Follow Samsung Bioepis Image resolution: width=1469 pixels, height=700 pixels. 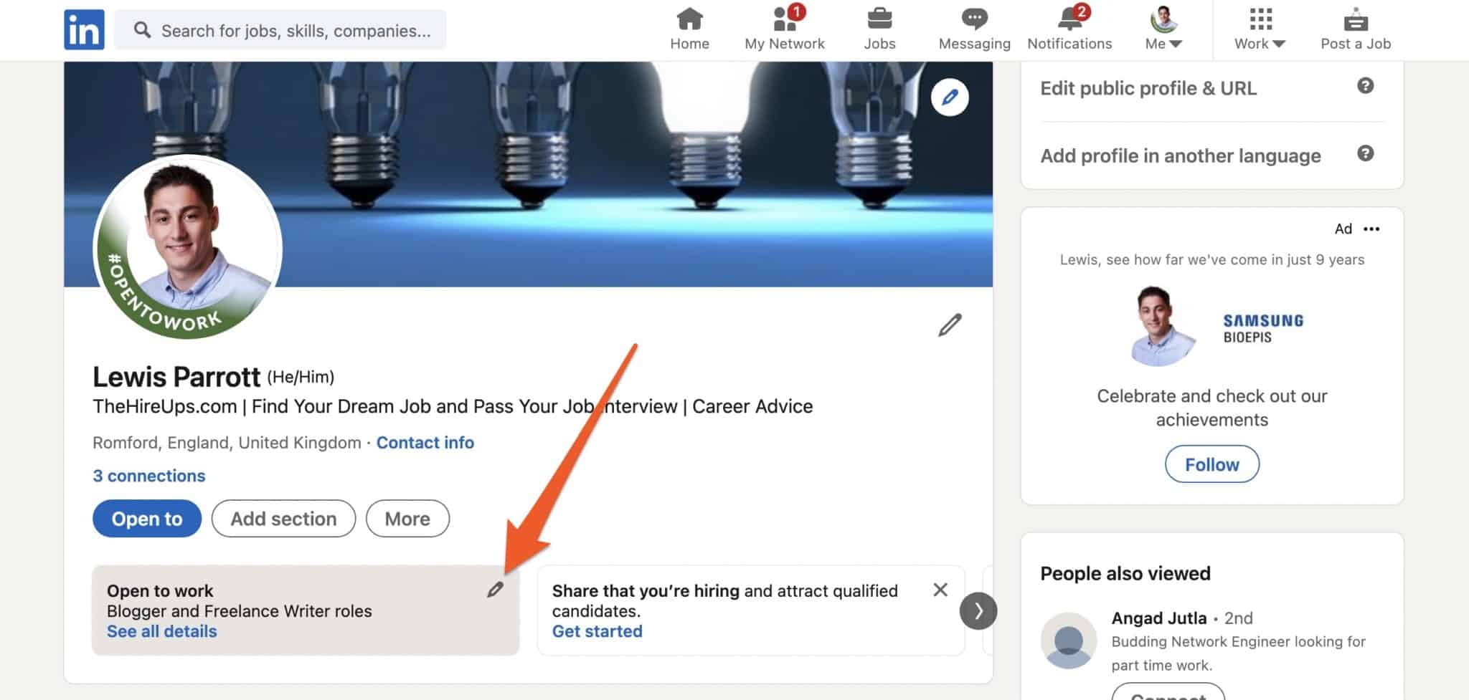pyautogui.click(x=1211, y=464)
